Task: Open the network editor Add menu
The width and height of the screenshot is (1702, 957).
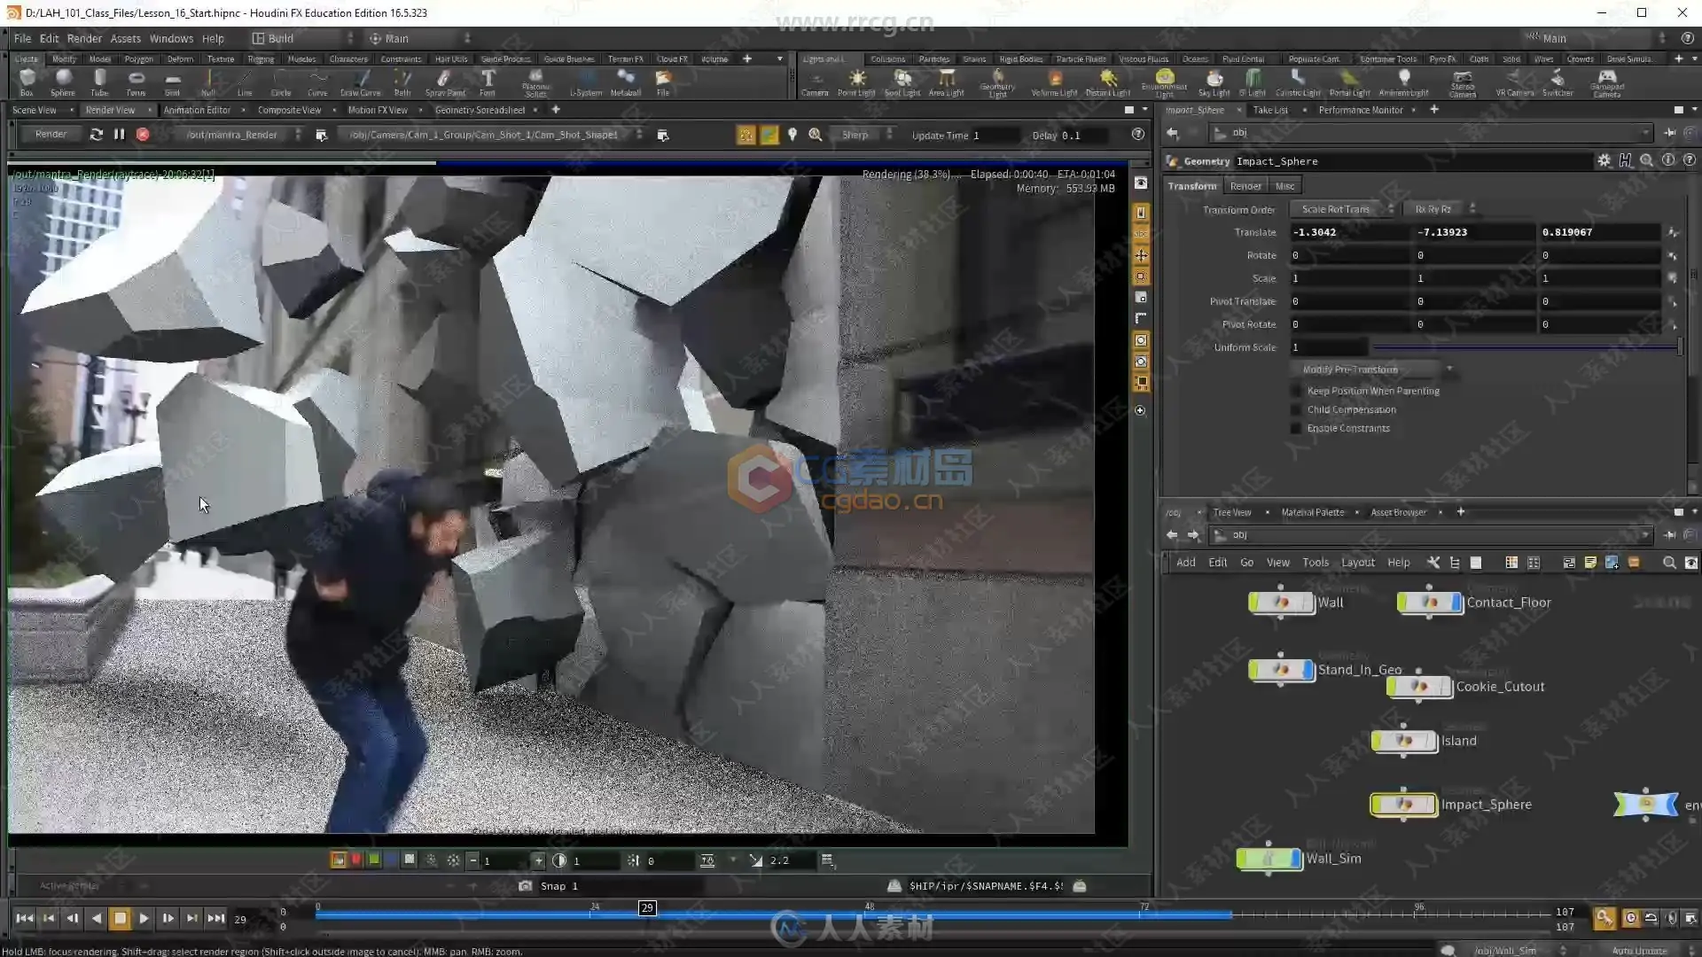Action: 1185,563
